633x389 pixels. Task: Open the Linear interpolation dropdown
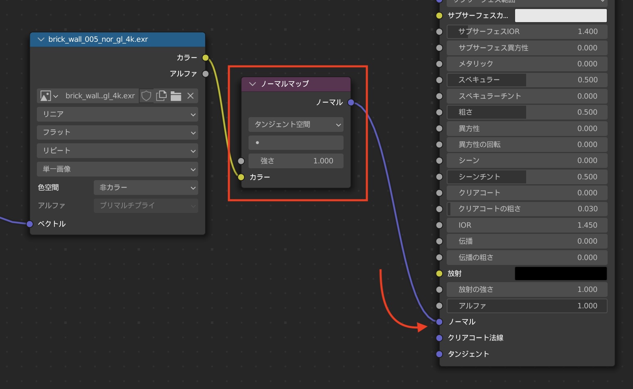click(117, 114)
